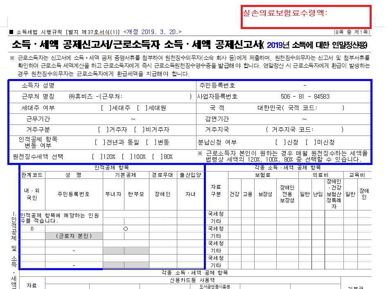The image size is (386, 289).
Task: Click the circle mark in 기본공제 row
Action: point(126,229)
